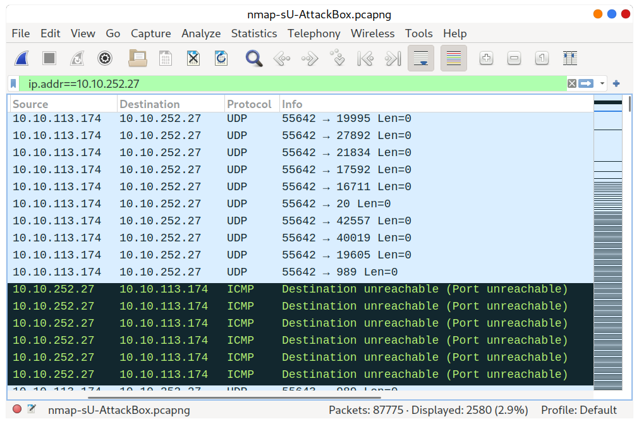Open the Statistics menu
639x424 pixels.
pyautogui.click(x=254, y=33)
